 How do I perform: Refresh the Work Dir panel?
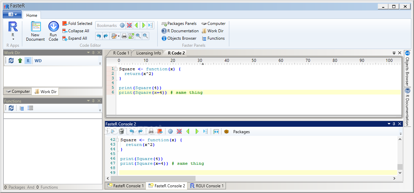tap(11, 61)
